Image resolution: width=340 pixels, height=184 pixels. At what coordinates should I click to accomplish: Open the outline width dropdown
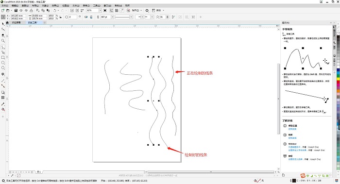coord(112,17)
